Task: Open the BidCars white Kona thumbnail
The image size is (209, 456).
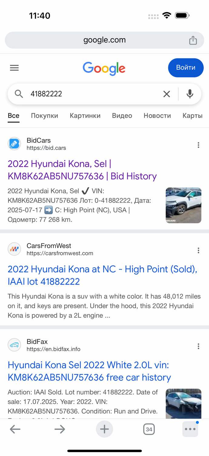Action: click(184, 205)
